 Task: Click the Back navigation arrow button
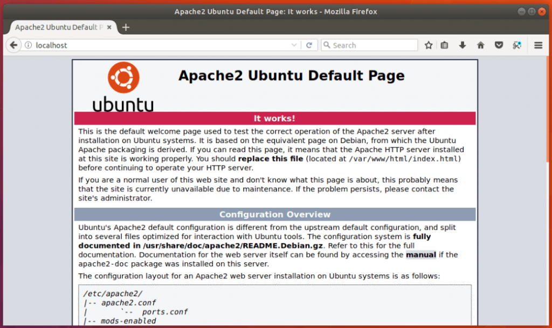click(13, 45)
